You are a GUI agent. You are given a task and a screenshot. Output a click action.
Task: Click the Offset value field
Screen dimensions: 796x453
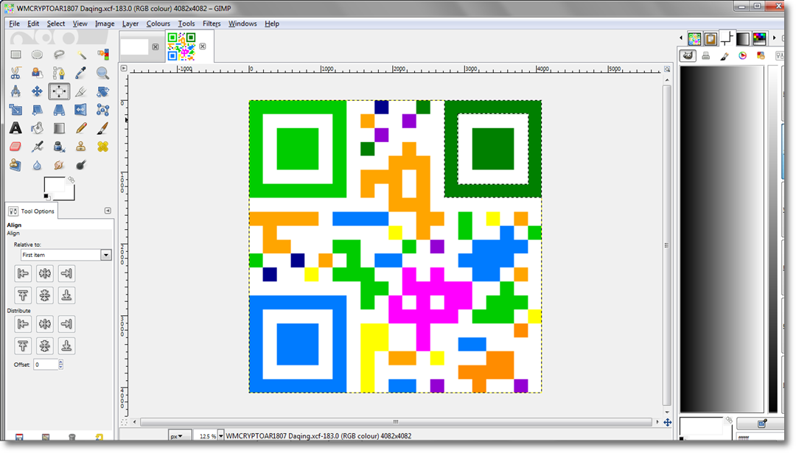tap(46, 364)
